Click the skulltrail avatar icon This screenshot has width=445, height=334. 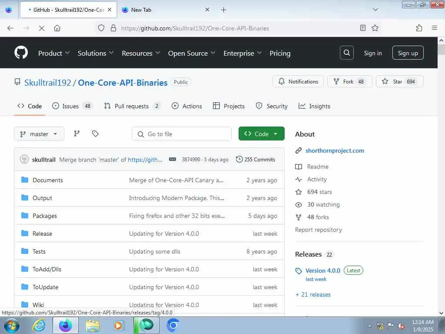tap(24, 159)
